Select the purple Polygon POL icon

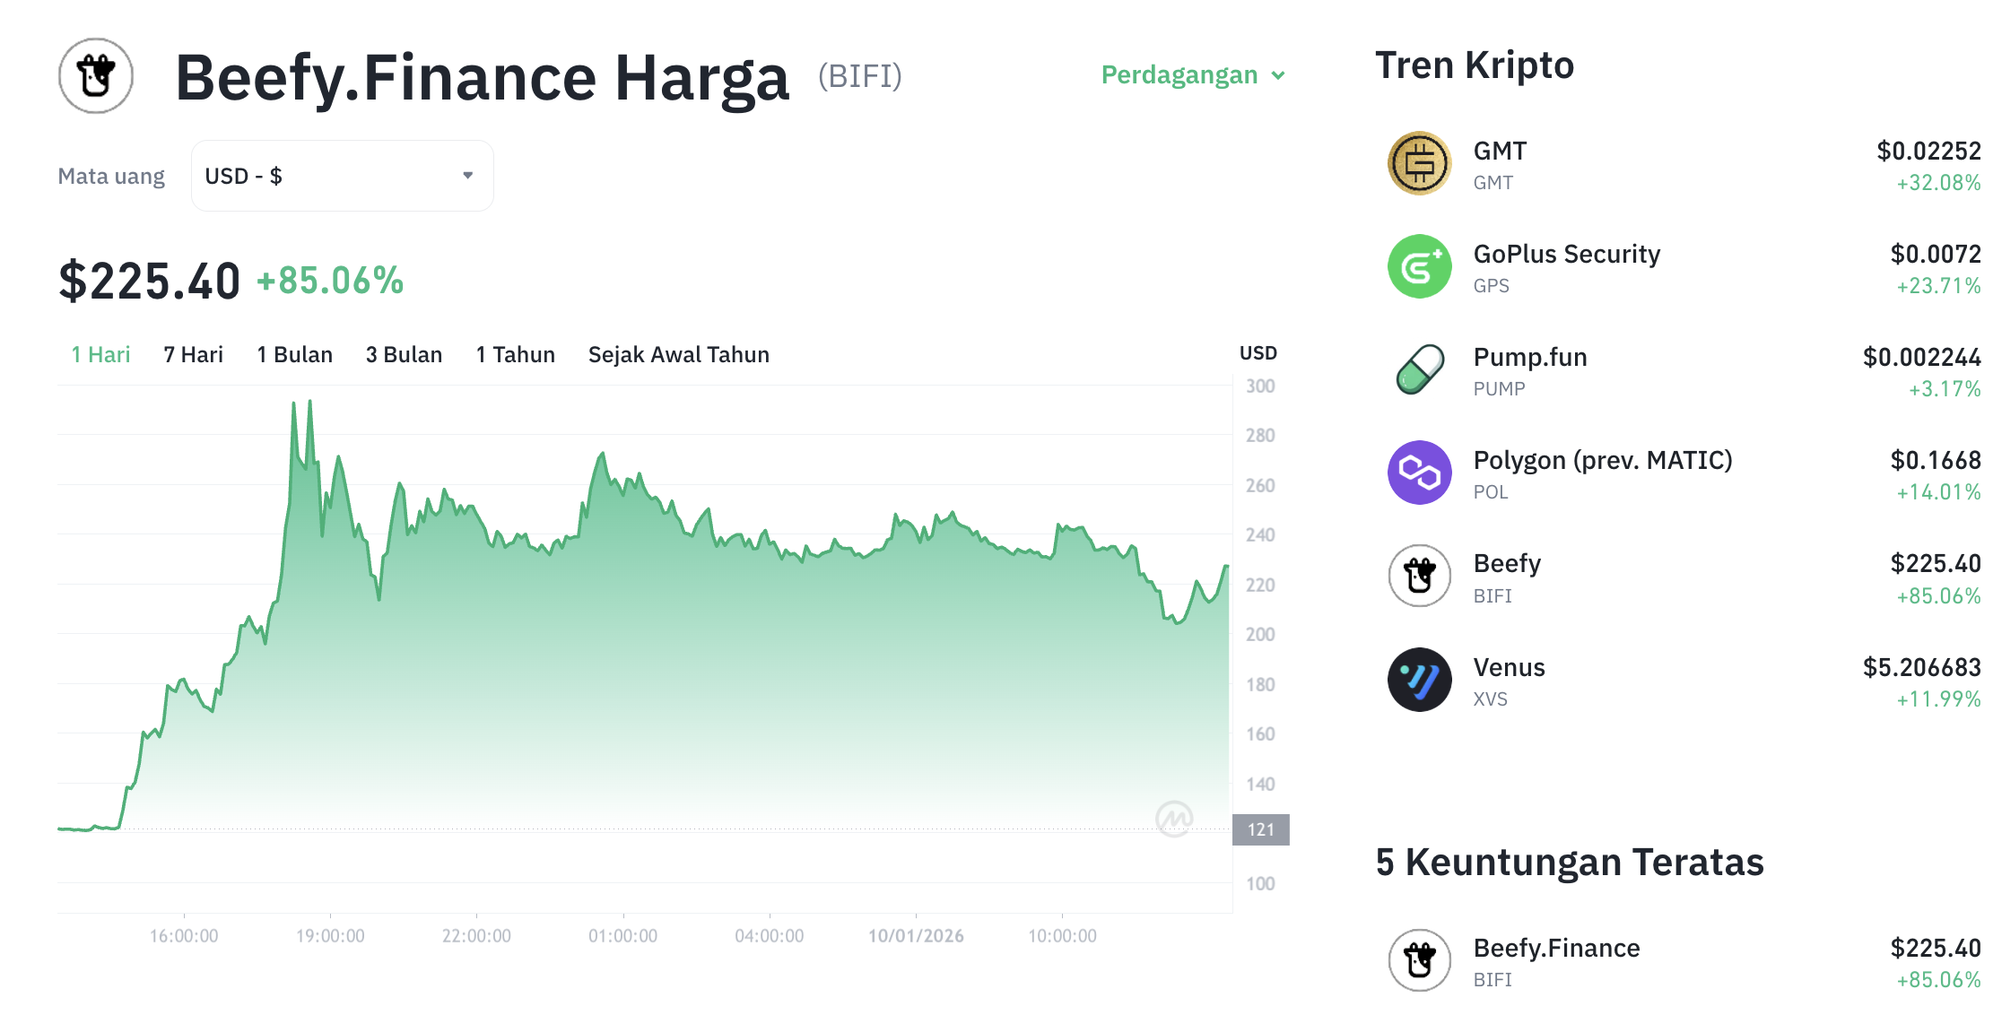coord(1419,473)
